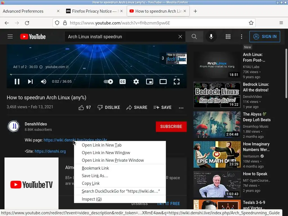Open more actions ellipsis below video
288x216 pixels.
(181, 108)
